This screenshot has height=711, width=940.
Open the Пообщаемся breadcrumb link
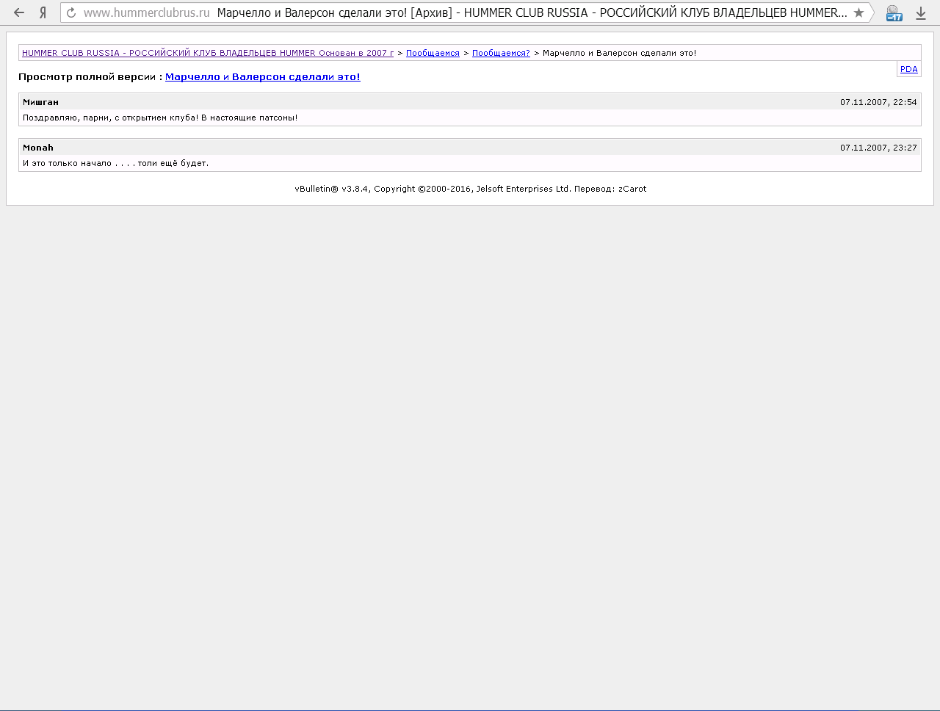(433, 53)
